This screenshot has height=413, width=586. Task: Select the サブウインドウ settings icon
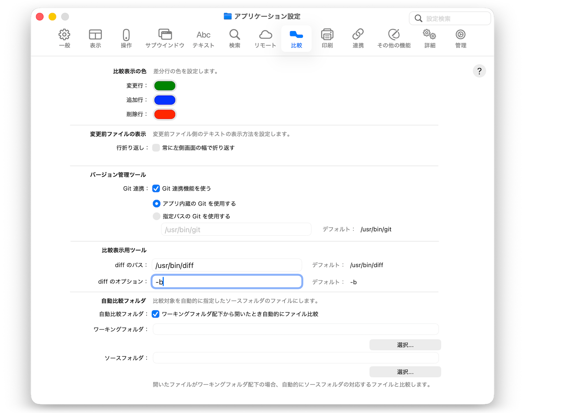(165, 39)
